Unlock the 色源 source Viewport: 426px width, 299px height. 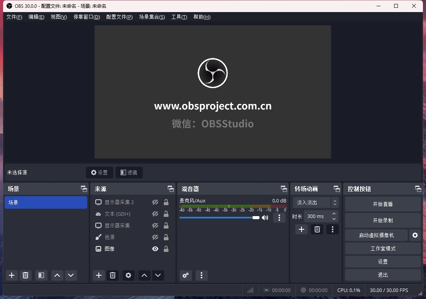pos(166,237)
